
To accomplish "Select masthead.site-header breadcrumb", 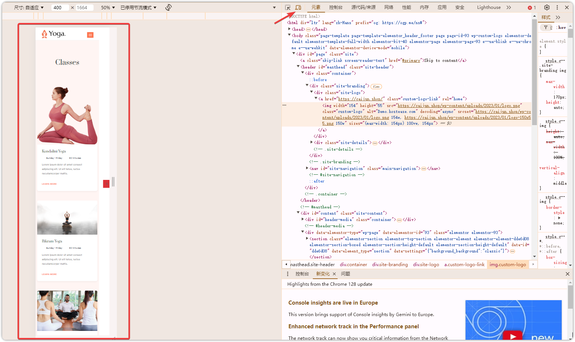I will [x=312, y=265].
